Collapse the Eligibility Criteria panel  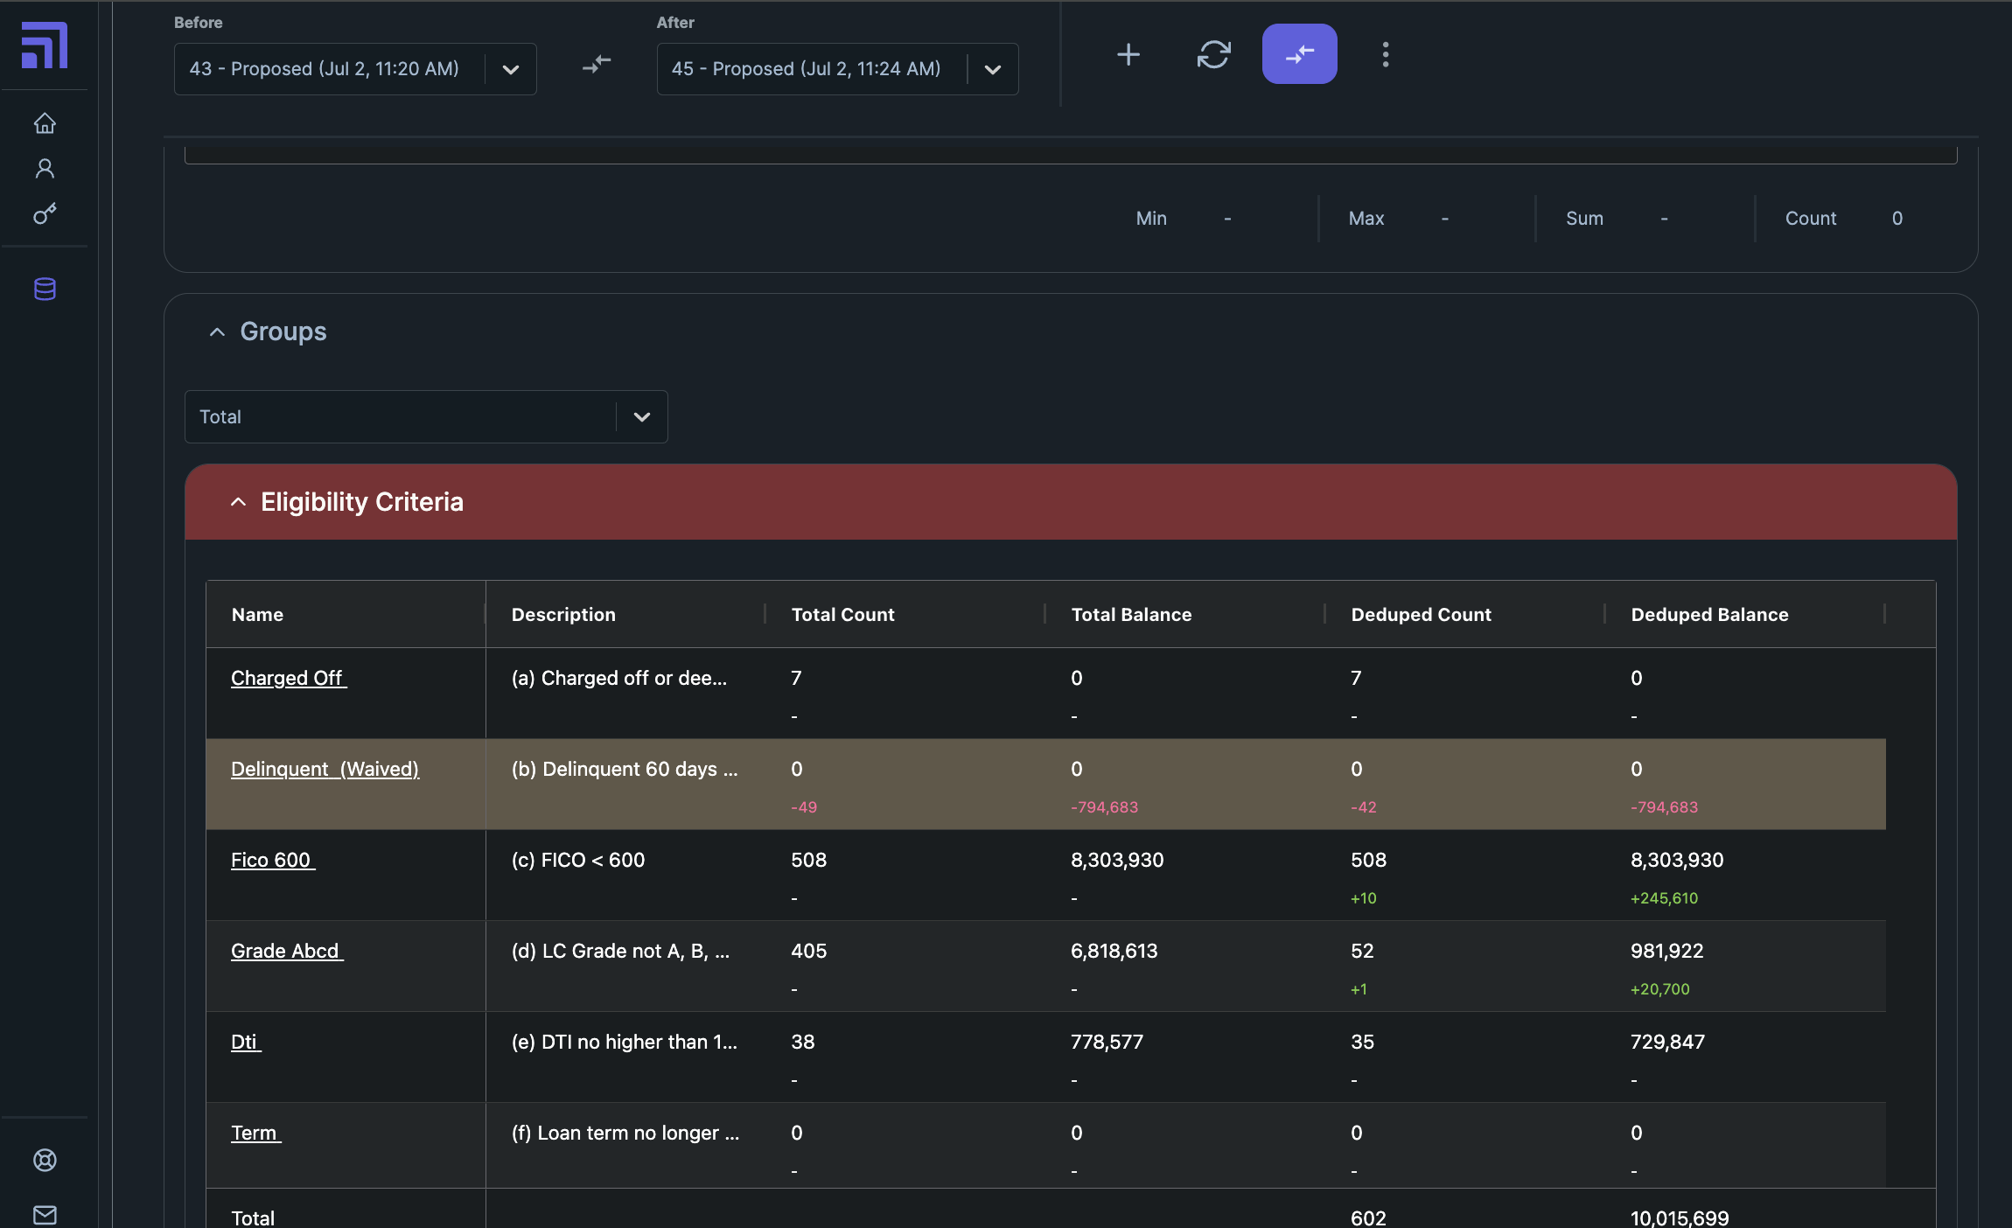click(x=238, y=502)
